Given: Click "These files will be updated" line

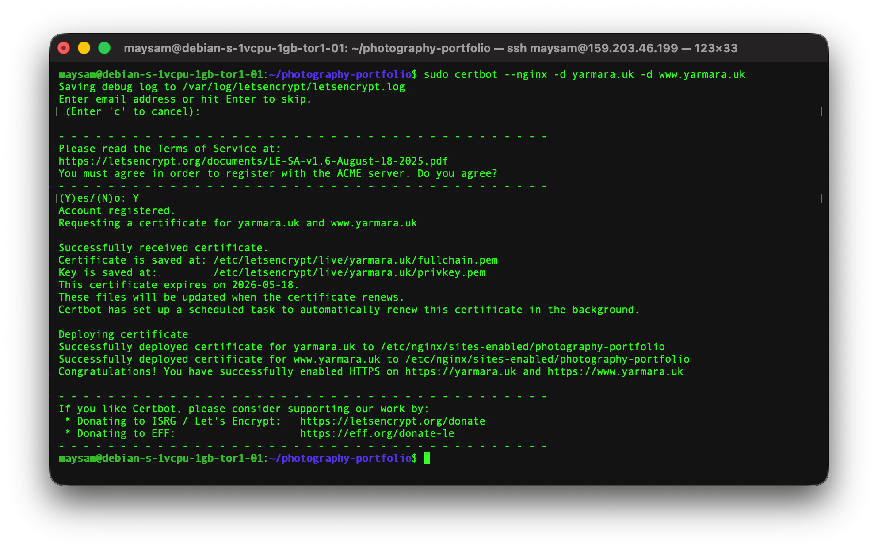Looking at the screenshot, I should [x=231, y=297].
